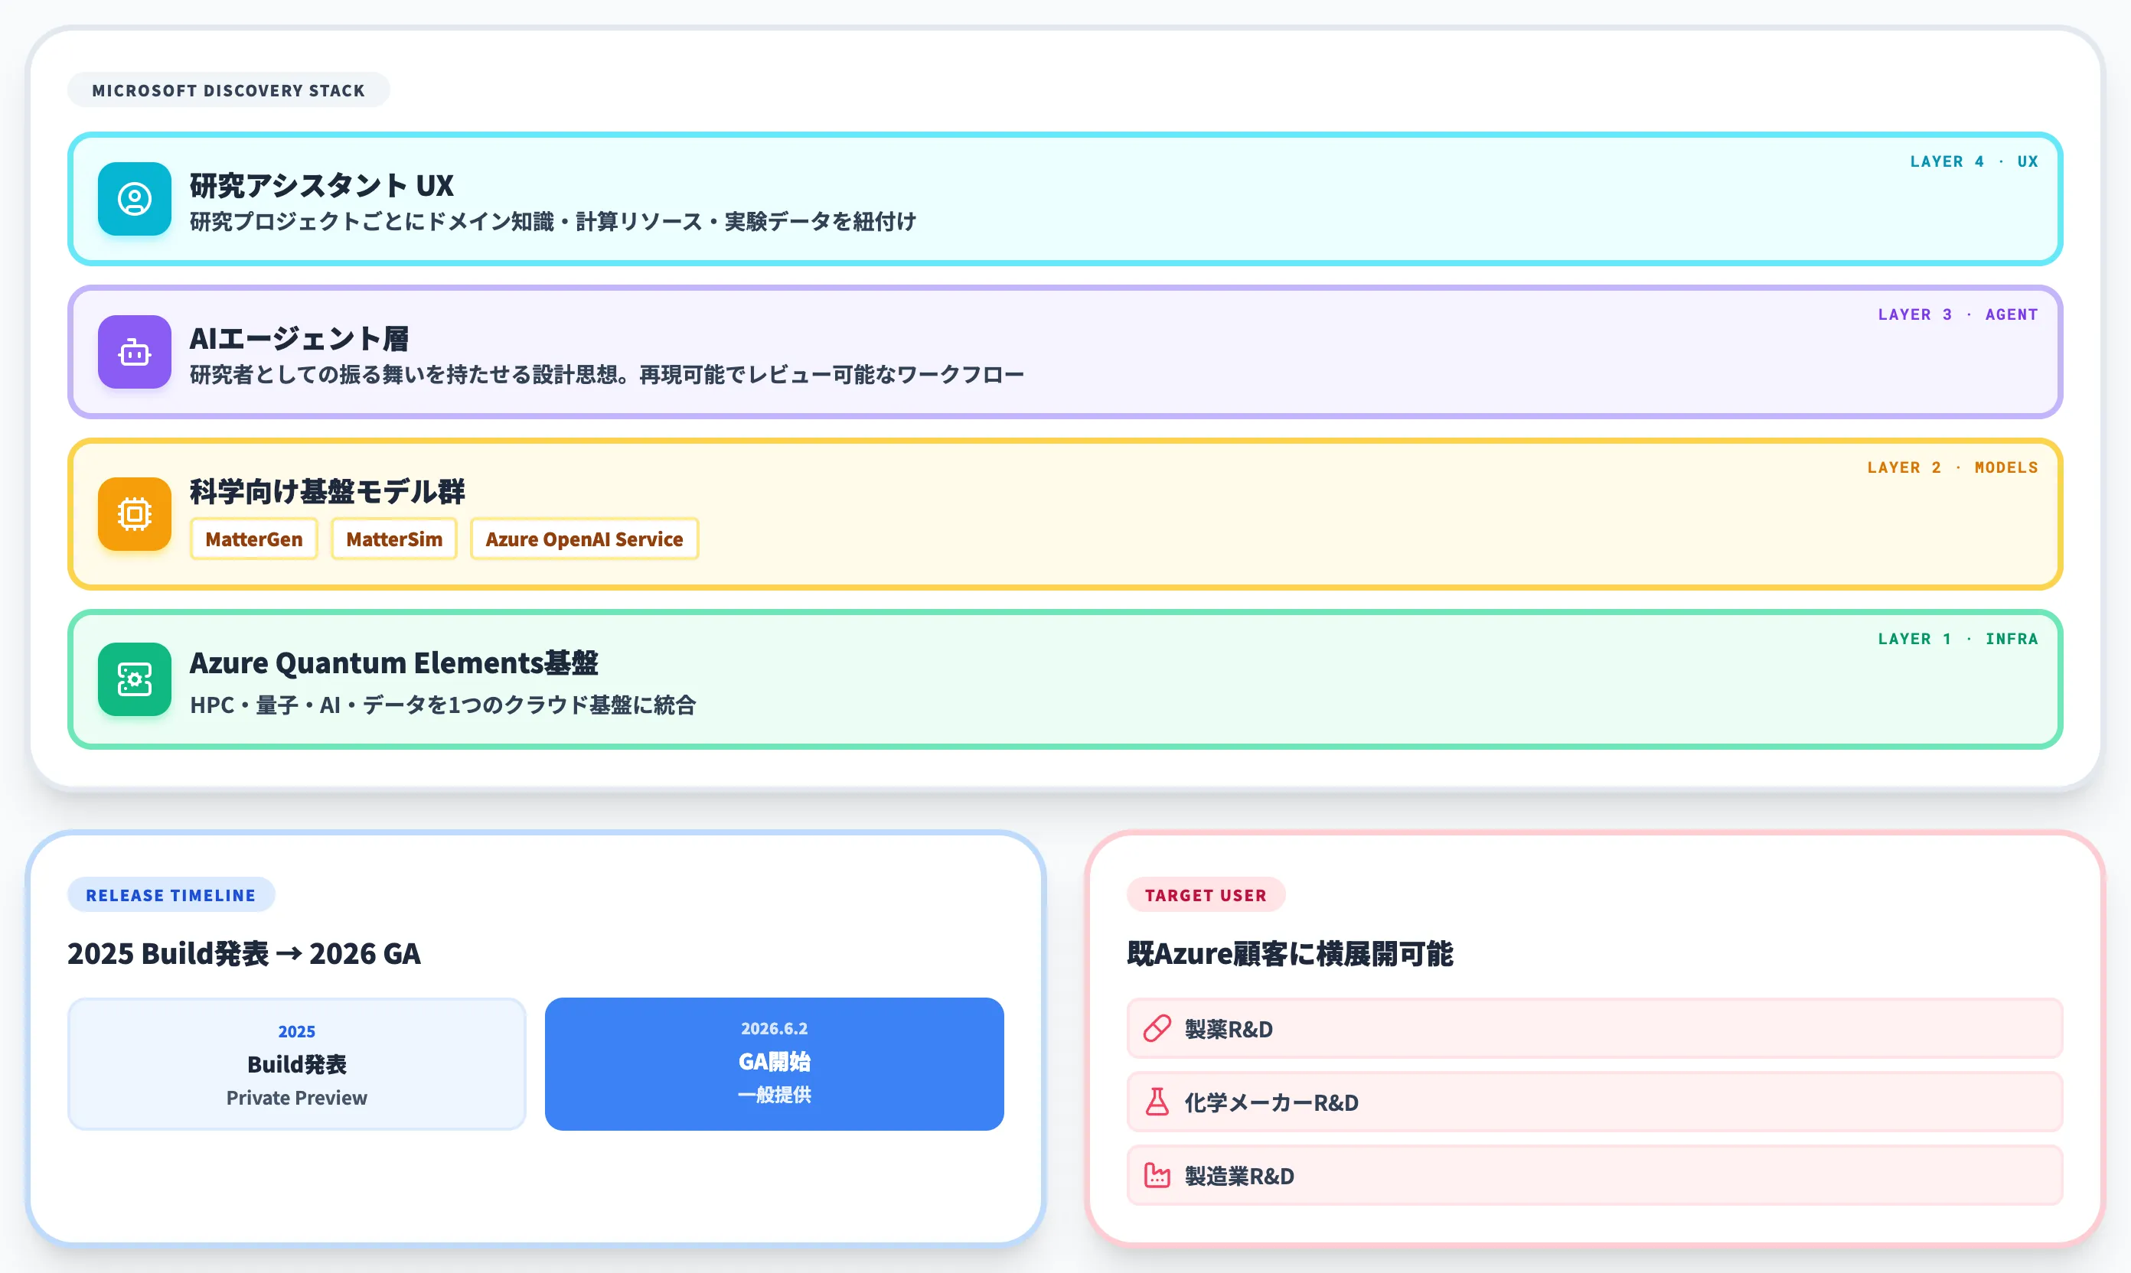Click the MICROSOFT DISCOVERY STACK badge
The width and height of the screenshot is (2131, 1273).
click(x=228, y=90)
